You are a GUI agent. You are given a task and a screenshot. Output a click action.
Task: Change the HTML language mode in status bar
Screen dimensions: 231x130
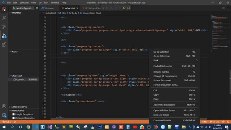[x=204, y=122]
